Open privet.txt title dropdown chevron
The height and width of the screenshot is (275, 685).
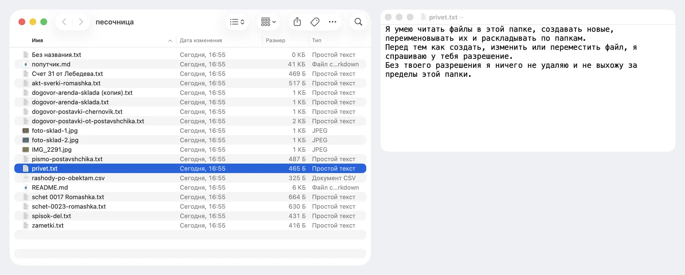(x=462, y=18)
